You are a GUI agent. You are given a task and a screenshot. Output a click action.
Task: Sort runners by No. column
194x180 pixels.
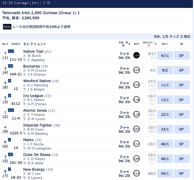tap(5, 44)
